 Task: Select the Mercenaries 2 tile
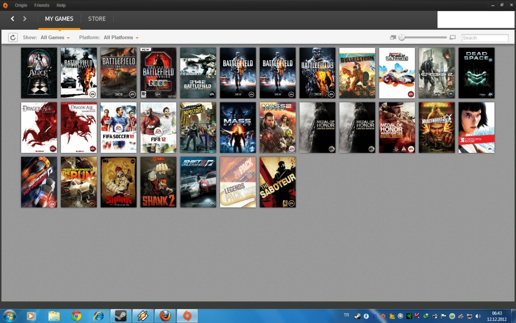point(437,128)
